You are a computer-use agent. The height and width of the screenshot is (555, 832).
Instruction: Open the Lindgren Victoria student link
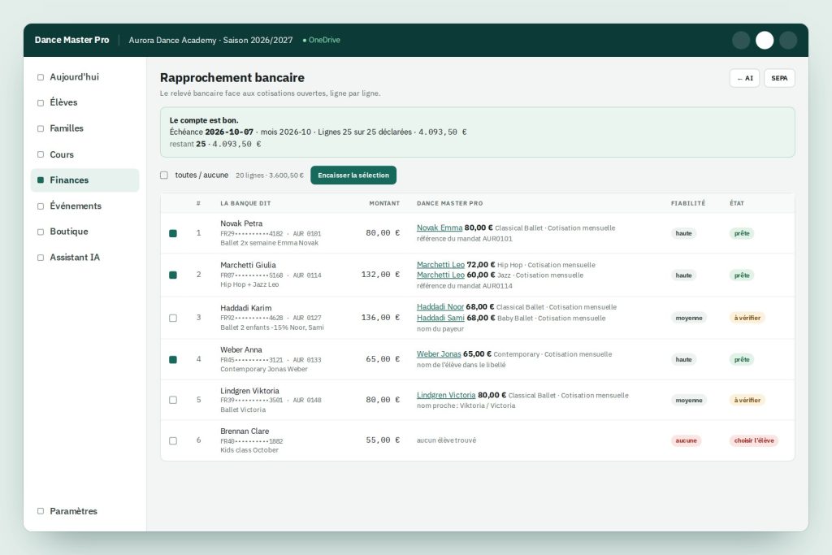446,395
